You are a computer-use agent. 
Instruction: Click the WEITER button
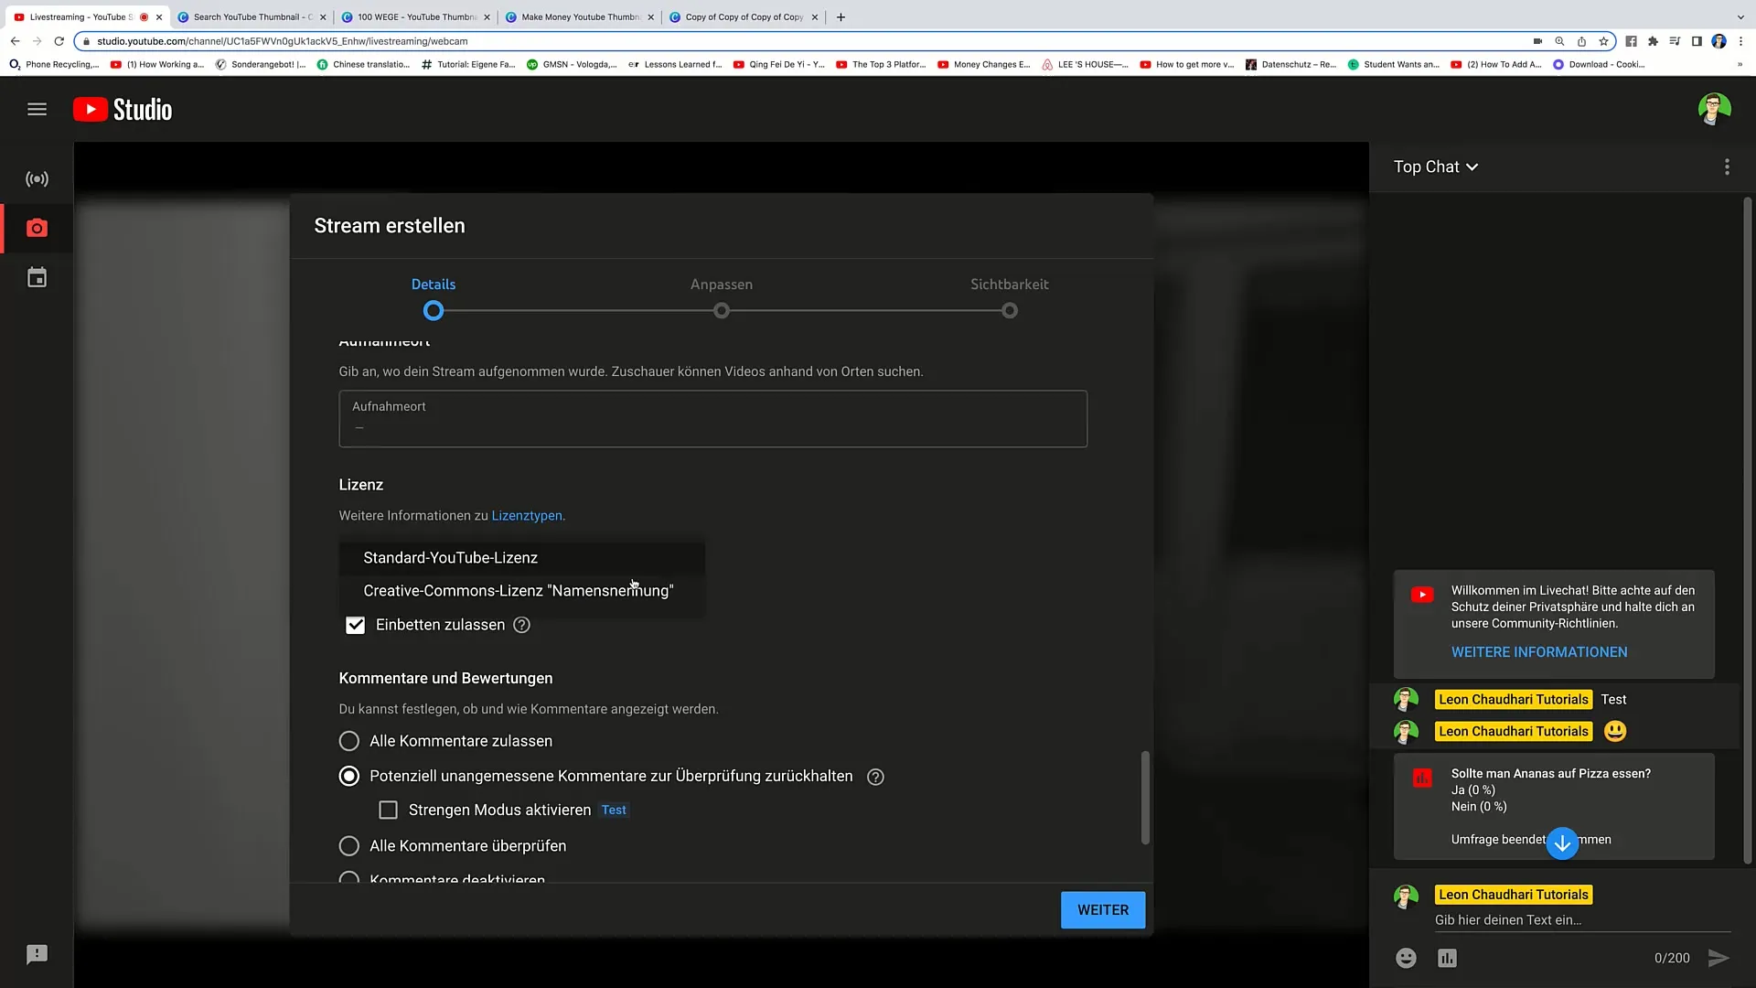pyautogui.click(x=1102, y=911)
